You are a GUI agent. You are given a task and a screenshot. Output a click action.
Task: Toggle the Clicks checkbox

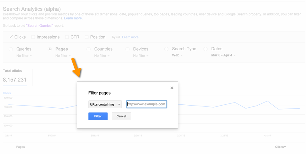(11, 37)
